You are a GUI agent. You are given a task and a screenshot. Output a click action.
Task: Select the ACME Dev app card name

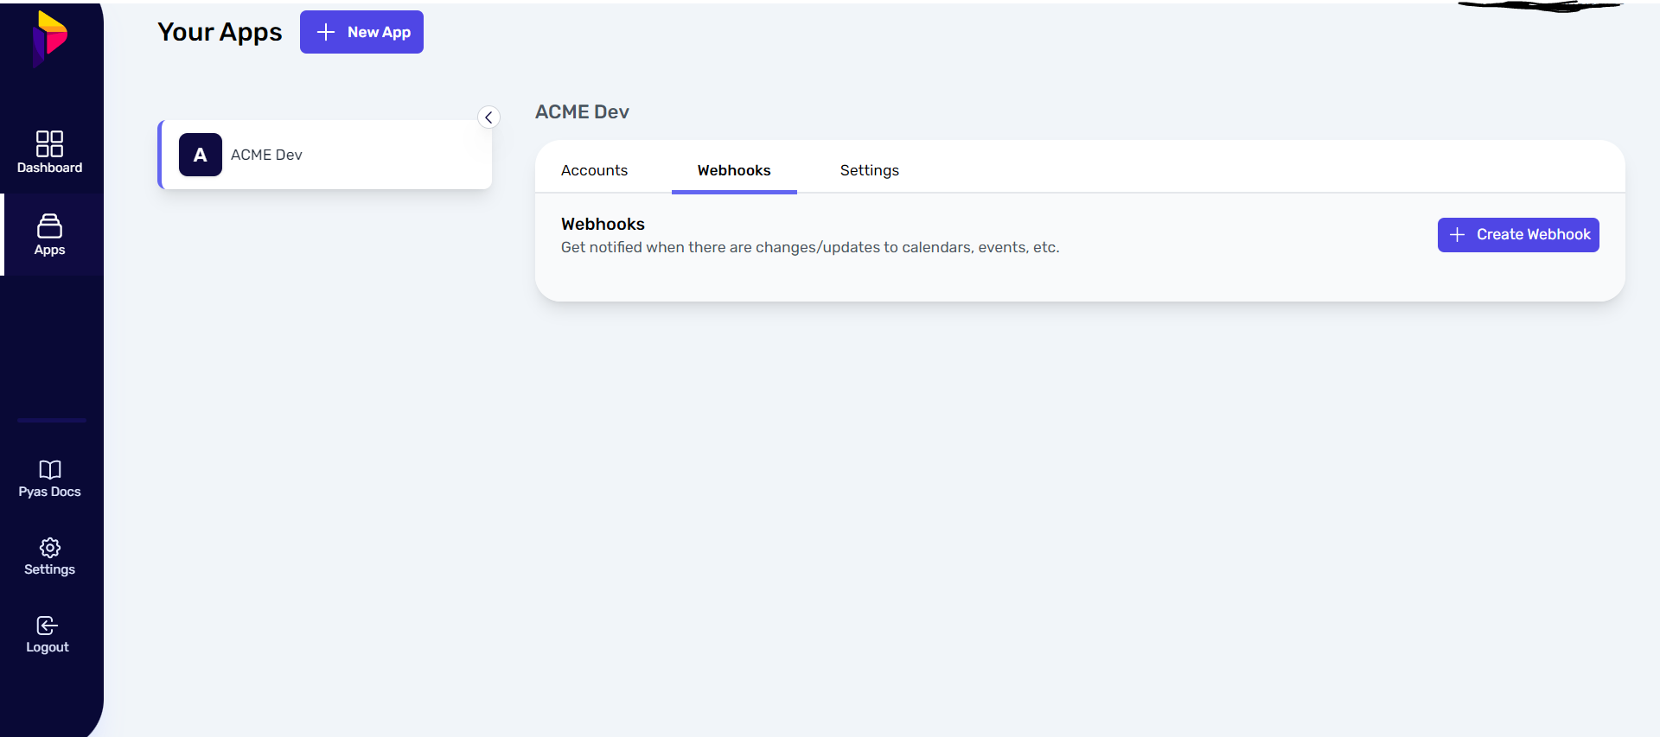tap(266, 155)
